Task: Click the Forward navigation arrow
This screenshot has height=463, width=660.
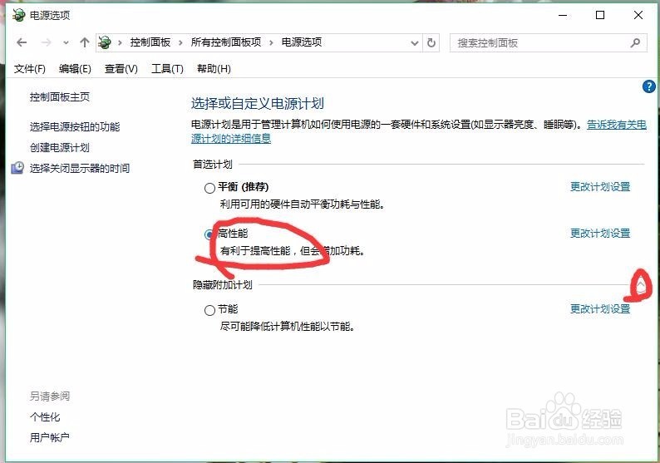Action: 47,42
